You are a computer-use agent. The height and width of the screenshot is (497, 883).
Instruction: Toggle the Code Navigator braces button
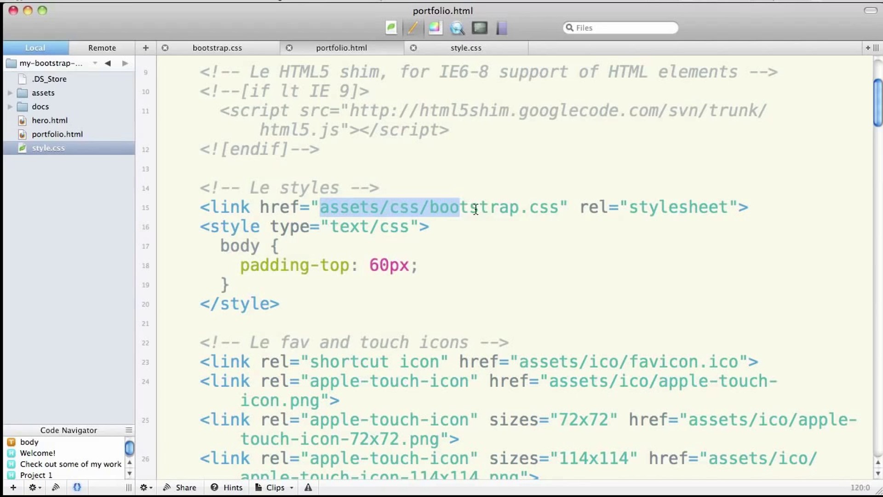77,487
